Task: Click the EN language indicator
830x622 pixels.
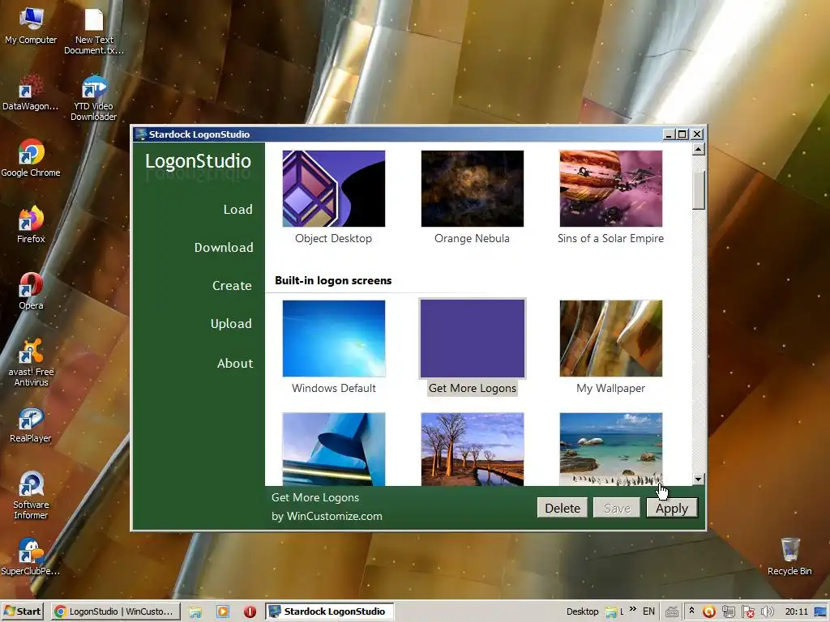Action: point(648,611)
